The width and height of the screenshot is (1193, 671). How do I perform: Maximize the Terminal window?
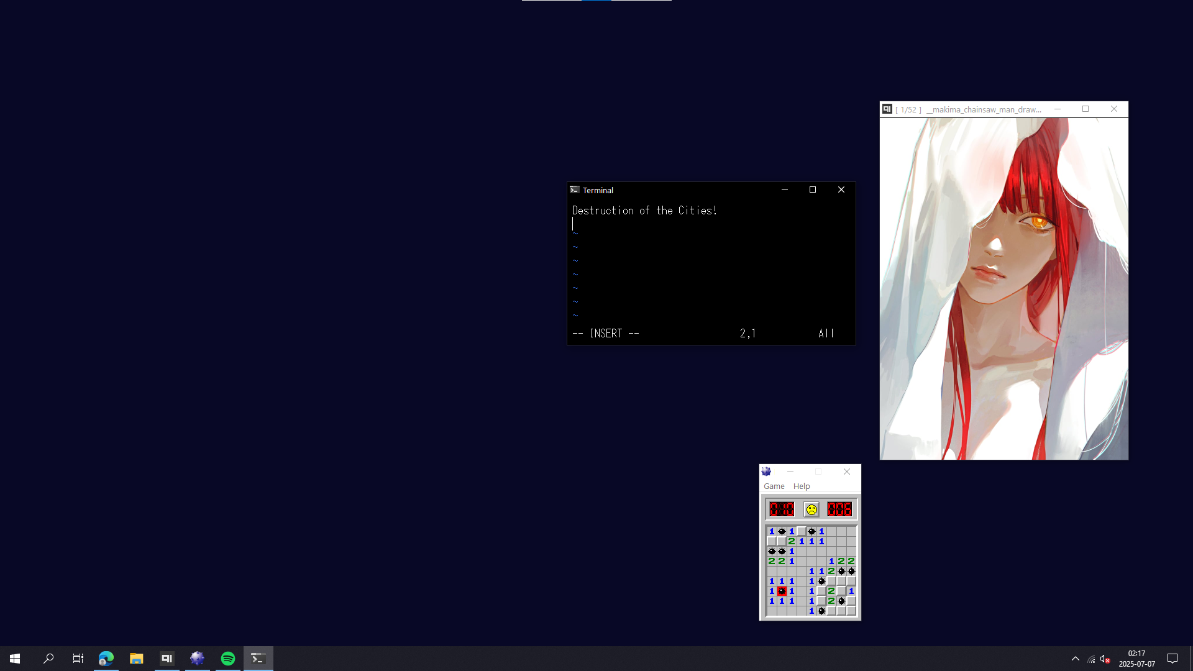[813, 190]
